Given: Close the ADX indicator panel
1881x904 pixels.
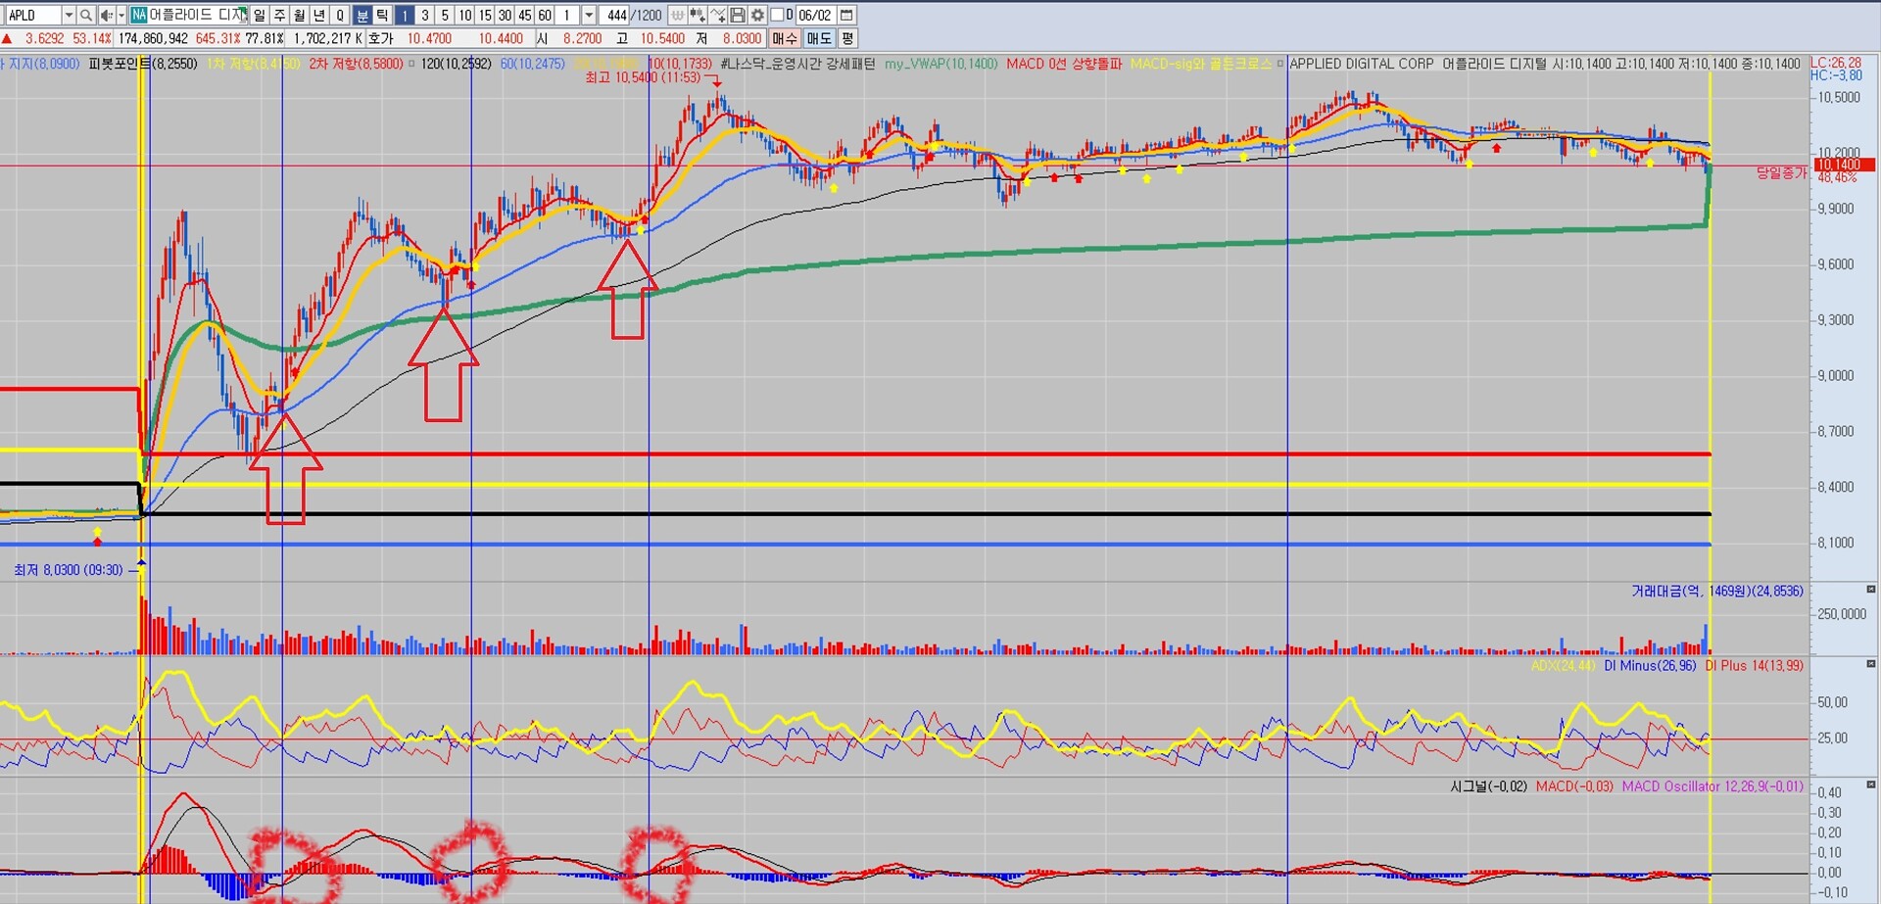Looking at the screenshot, I should pos(1870,664).
